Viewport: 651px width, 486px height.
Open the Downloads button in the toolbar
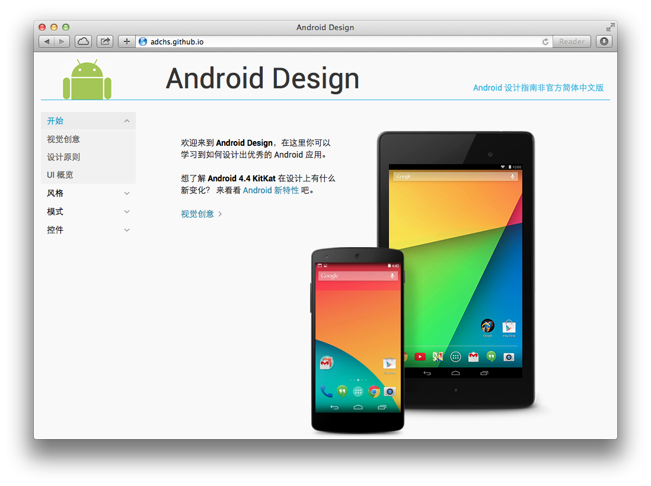(x=604, y=41)
